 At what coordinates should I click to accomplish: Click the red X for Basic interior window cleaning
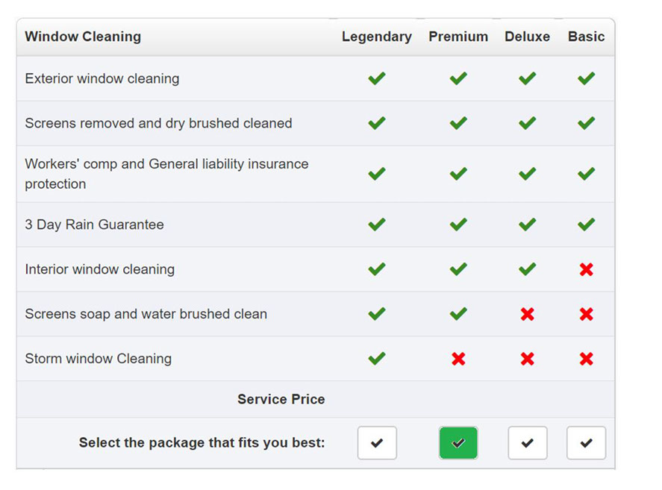coord(587,269)
